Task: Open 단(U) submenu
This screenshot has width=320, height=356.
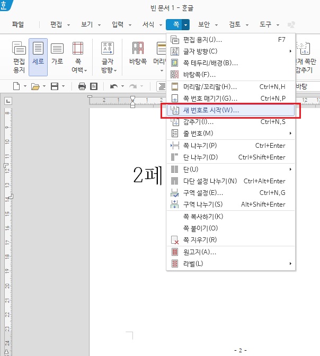Action: [231, 170]
